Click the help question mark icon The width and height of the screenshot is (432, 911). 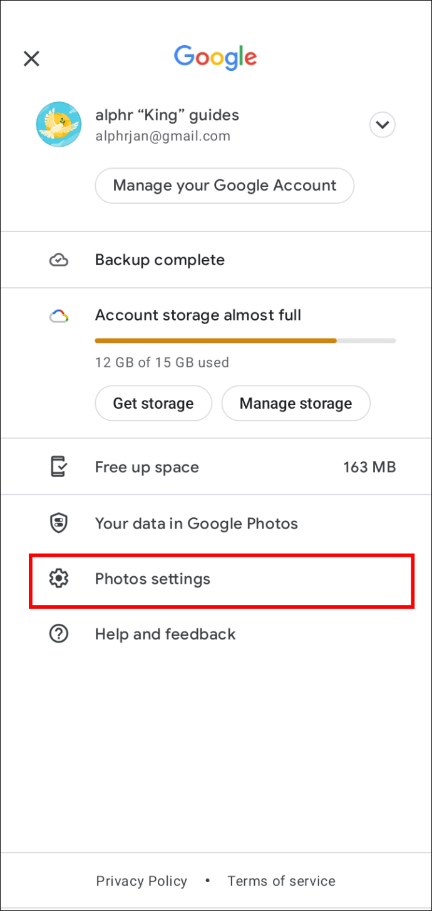[58, 634]
